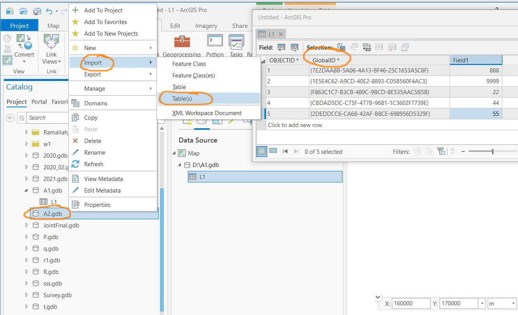
Task: Click the Field1 column header
Action: [476, 60]
